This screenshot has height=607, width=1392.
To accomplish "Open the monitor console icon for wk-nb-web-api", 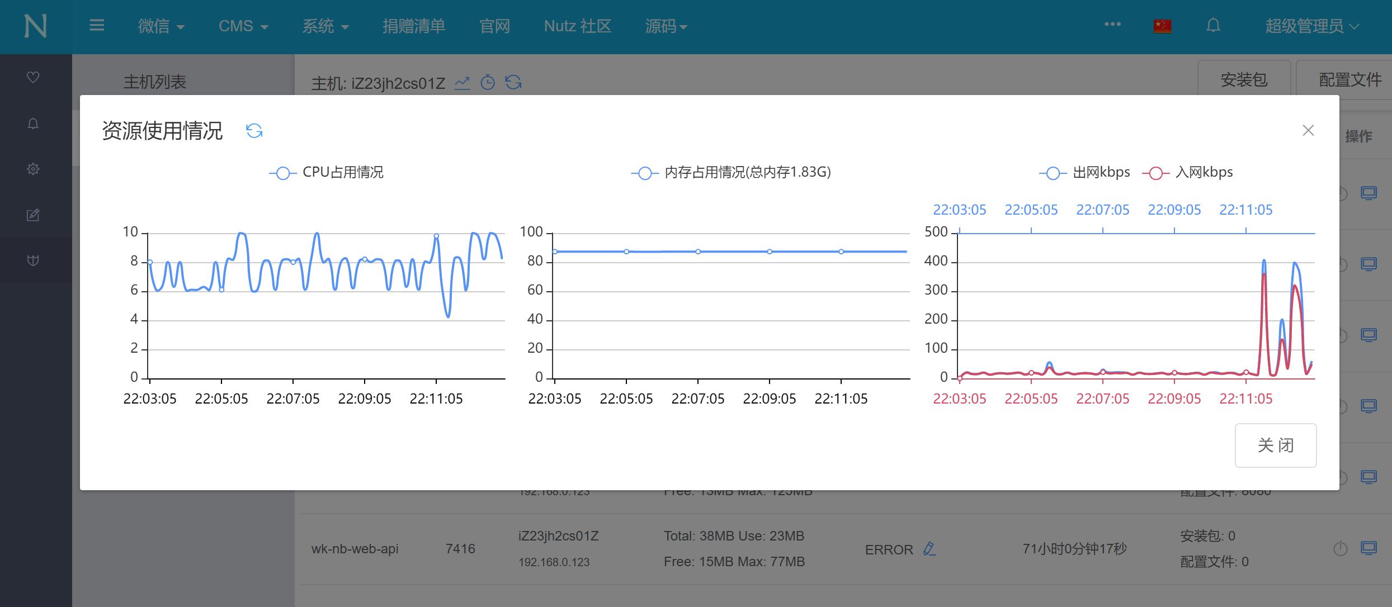I will click(x=1369, y=548).
